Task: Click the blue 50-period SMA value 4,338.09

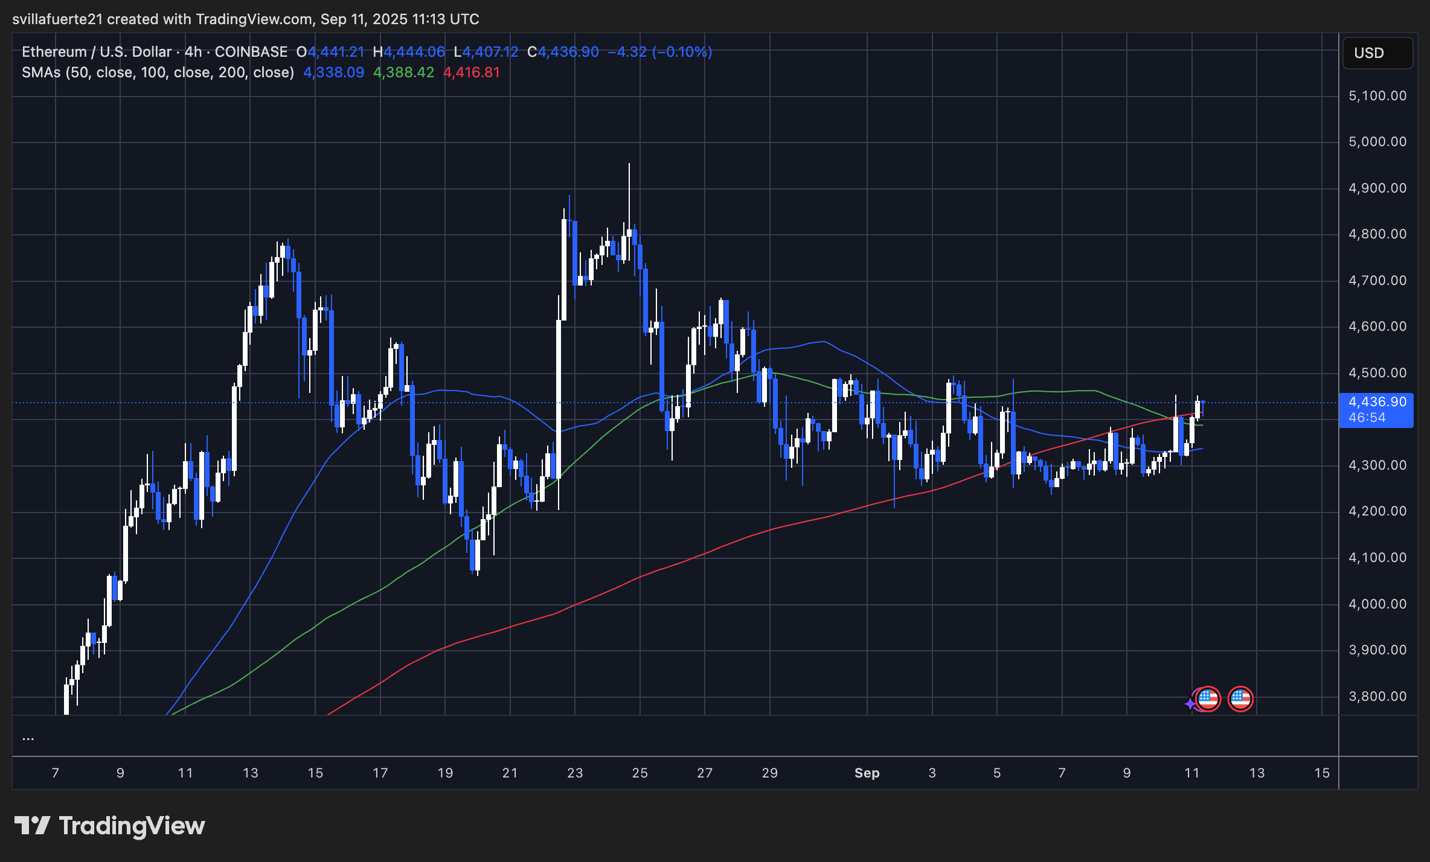Action: (333, 72)
